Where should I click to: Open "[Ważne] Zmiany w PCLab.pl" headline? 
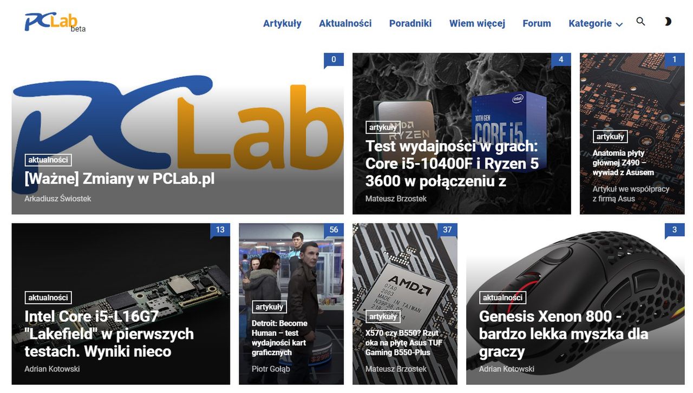click(120, 178)
